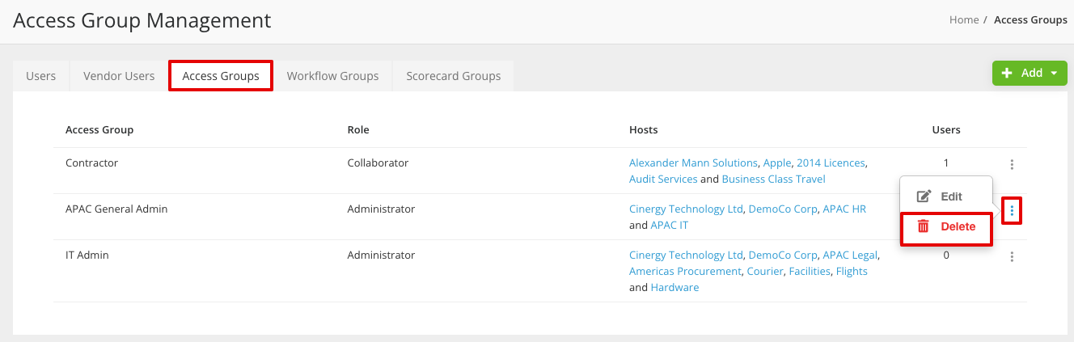1074x342 pixels.
Task: Open the Hardware host link
Action: coord(674,287)
